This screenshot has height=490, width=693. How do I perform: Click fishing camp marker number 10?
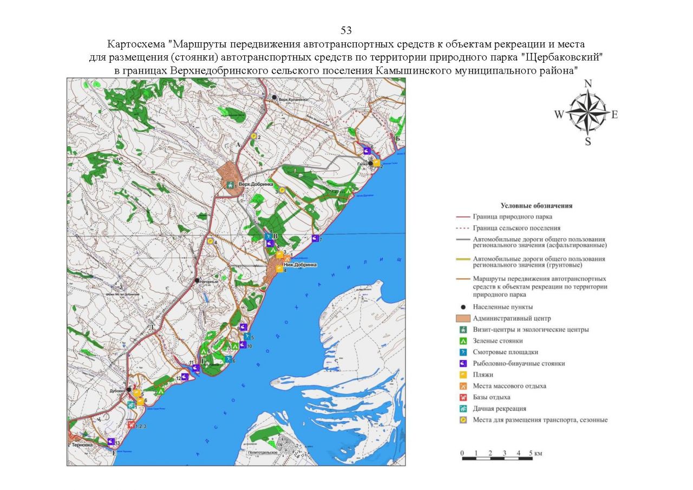[x=243, y=345]
